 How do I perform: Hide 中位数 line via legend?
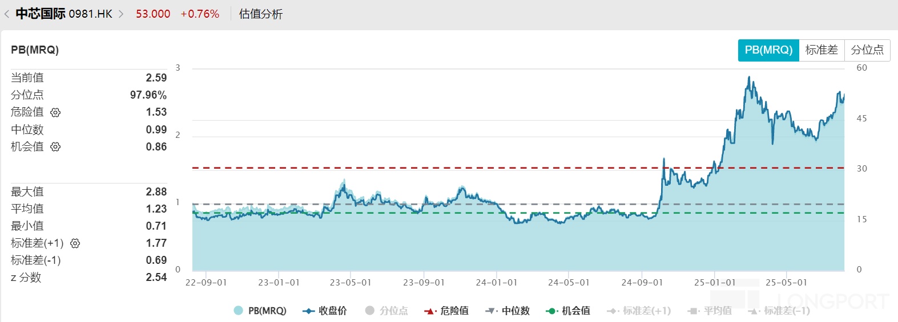point(508,311)
